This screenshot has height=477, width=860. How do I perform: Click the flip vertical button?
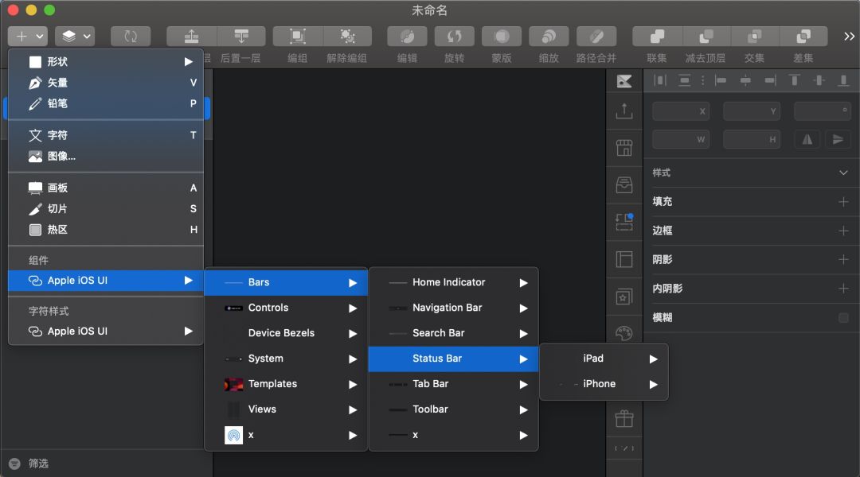click(x=838, y=139)
